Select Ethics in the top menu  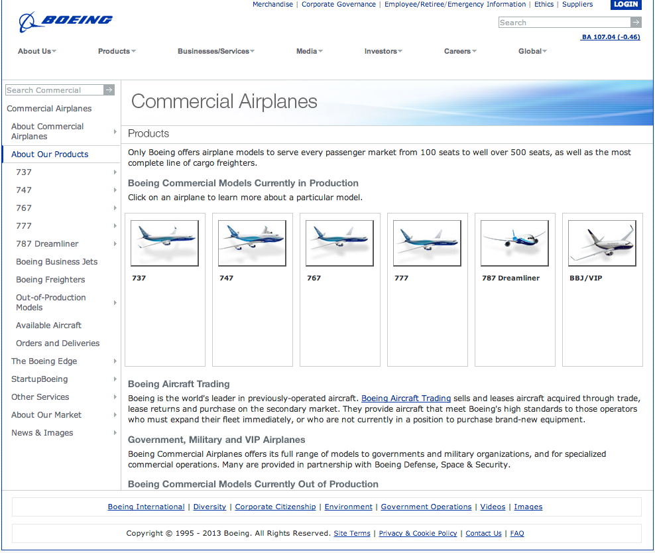(x=544, y=4)
